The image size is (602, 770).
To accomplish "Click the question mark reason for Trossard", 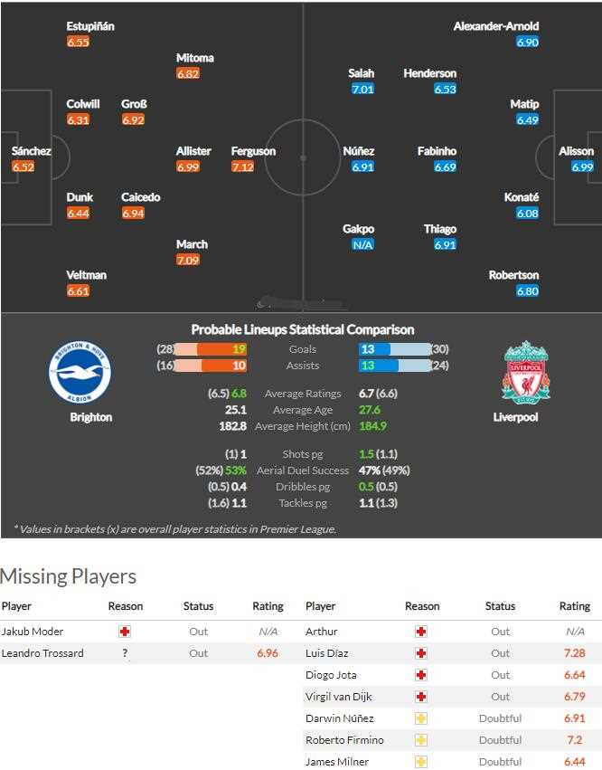I will (125, 653).
